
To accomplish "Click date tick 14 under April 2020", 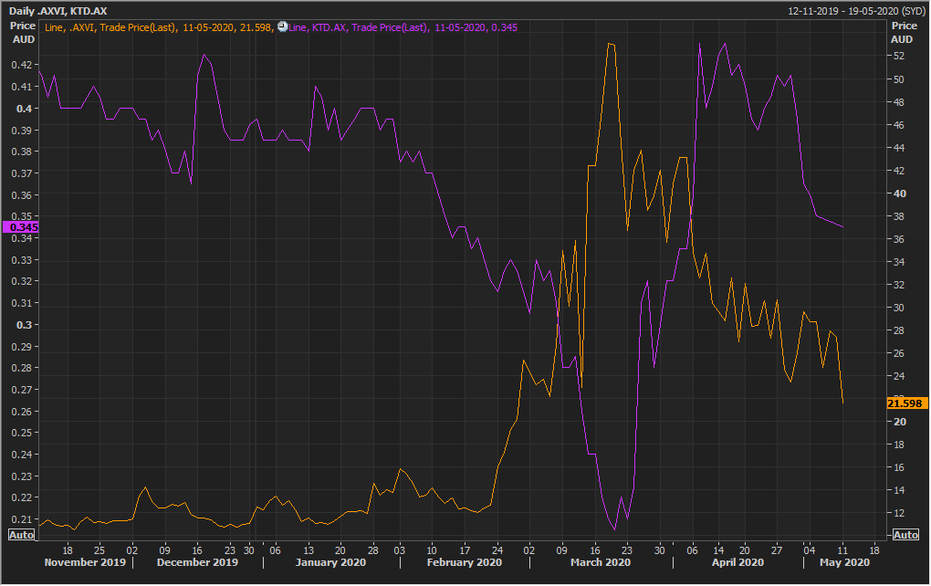I will [x=718, y=550].
